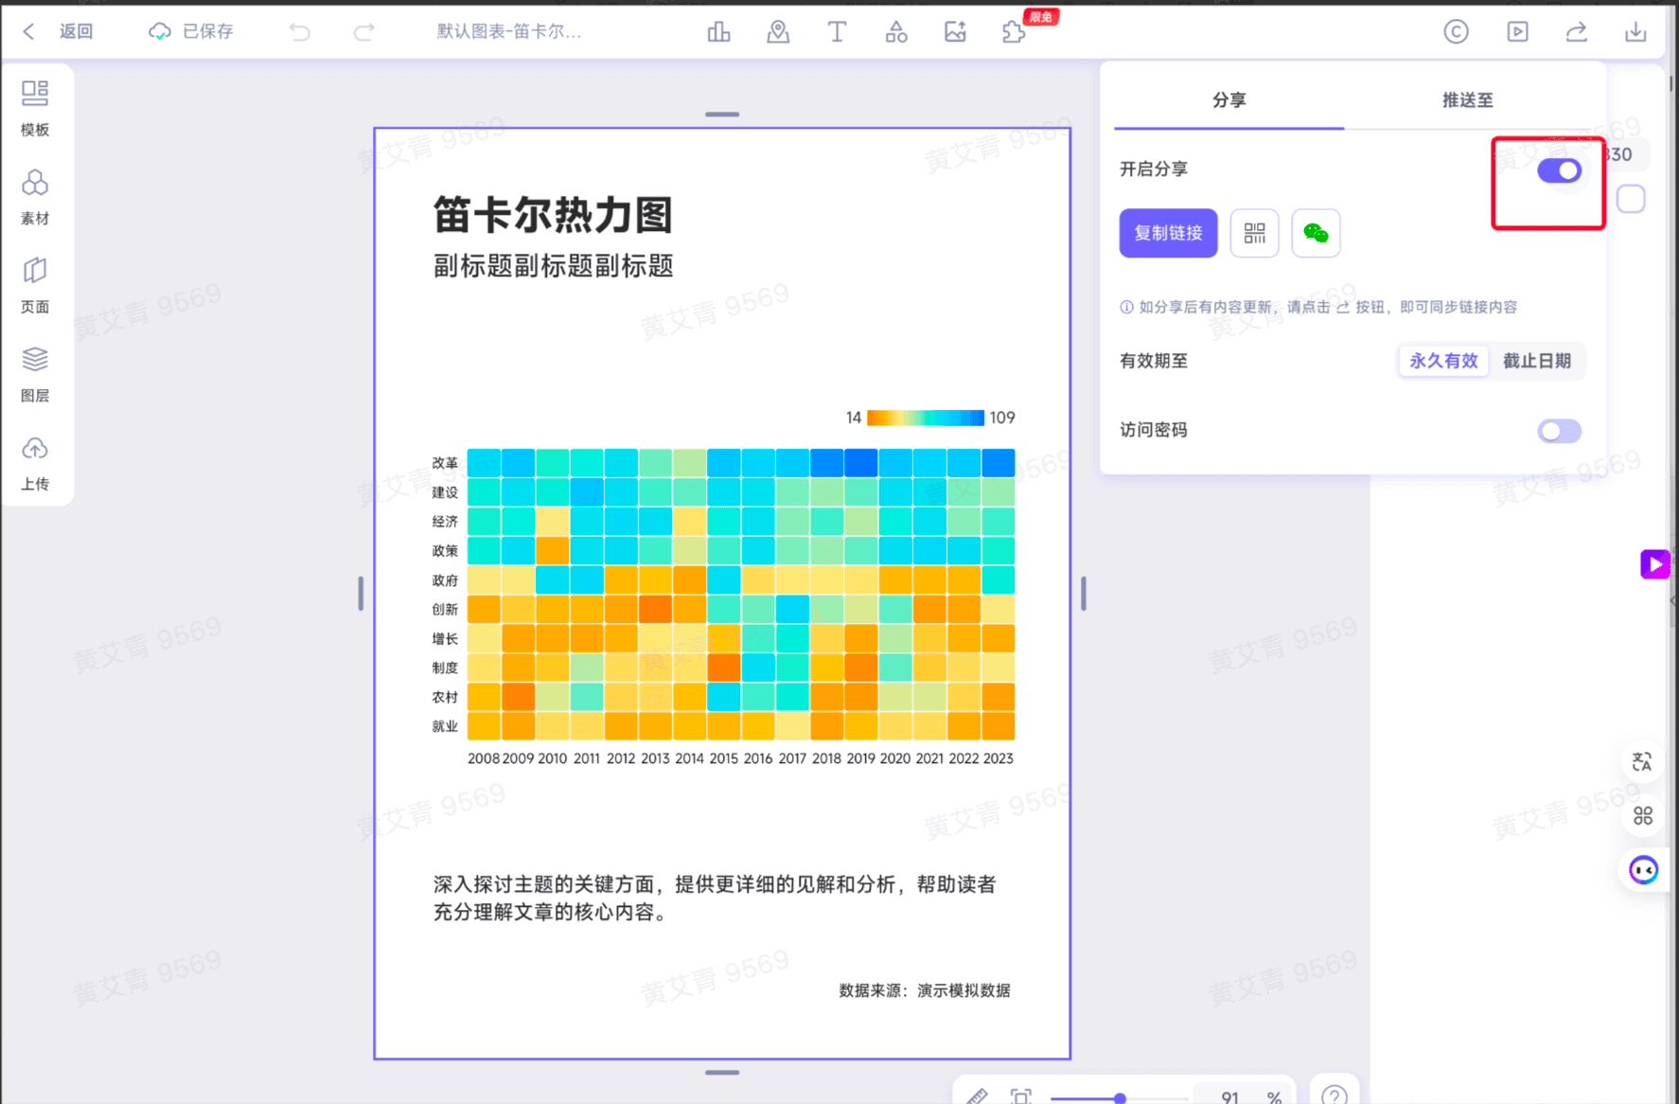Viewport: 1679px width, 1104px height.
Task: Click the fit-to-screen icon
Action: point(1020,1096)
